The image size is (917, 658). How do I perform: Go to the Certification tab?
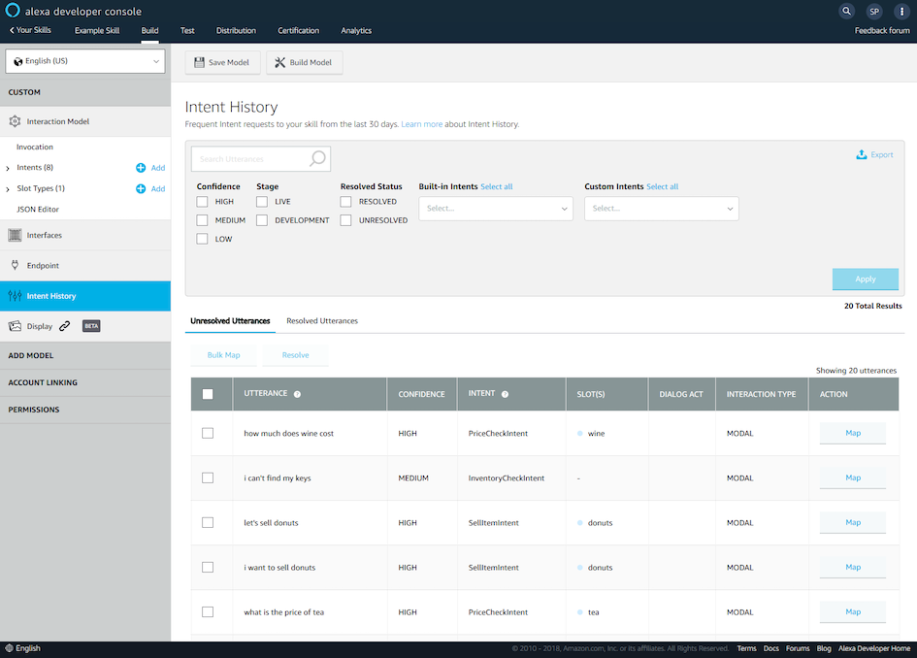(x=298, y=31)
